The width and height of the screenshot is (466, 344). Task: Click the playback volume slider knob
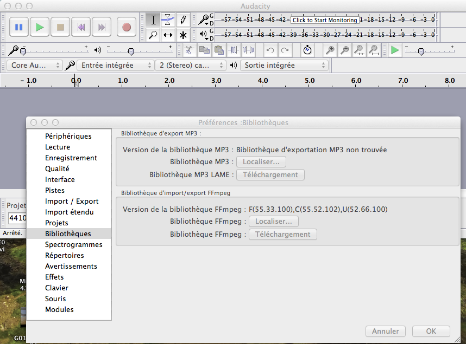click(131, 51)
